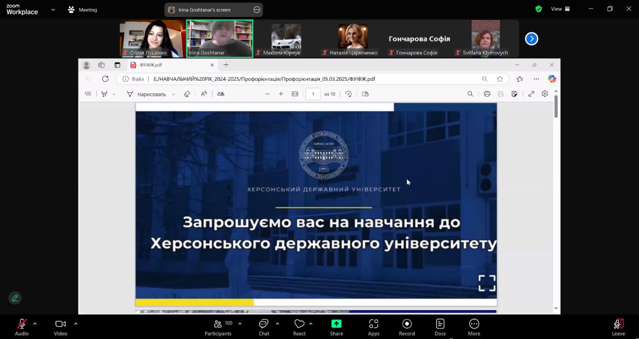The height and width of the screenshot is (339, 639).
Task: Open React emoji menu
Action: tap(300, 327)
